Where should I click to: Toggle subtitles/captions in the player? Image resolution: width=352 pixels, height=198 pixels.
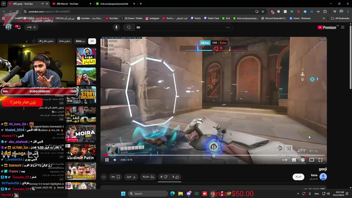click(x=294, y=160)
